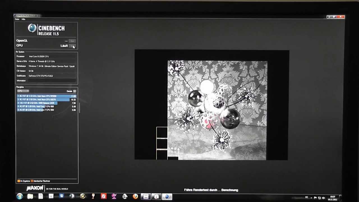
Task: Click the Grafikkarte value GeForce GTX 570
Action: click(41, 76)
